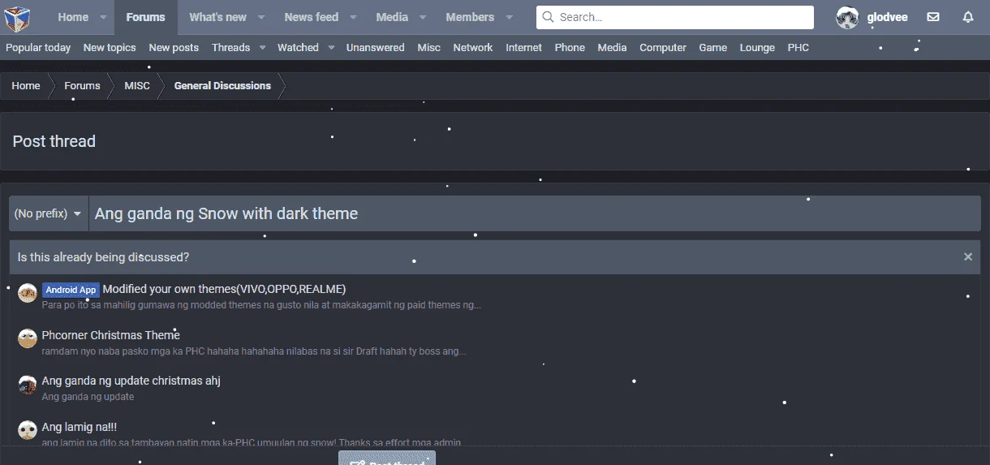Screen dimensions: 990x465
Task: Open the Internet link
Action: [x=523, y=48]
